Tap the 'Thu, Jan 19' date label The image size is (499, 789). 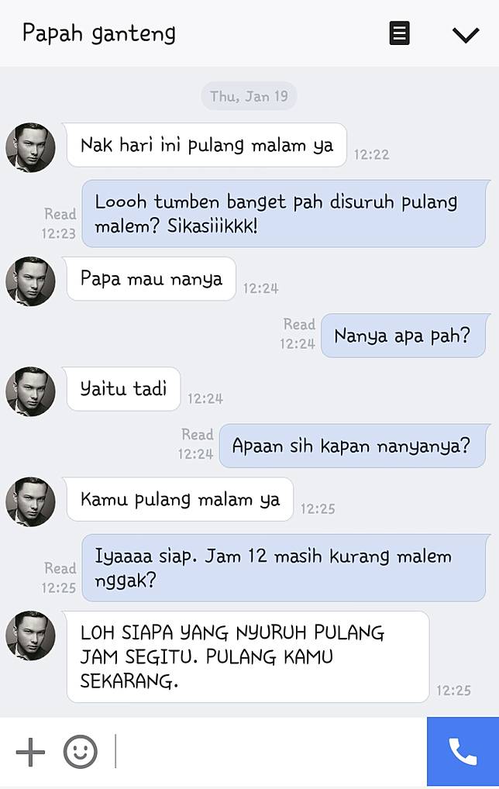249,95
